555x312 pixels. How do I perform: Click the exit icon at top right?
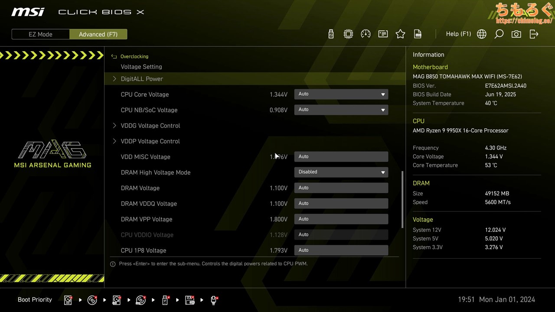pyautogui.click(x=534, y=34)
